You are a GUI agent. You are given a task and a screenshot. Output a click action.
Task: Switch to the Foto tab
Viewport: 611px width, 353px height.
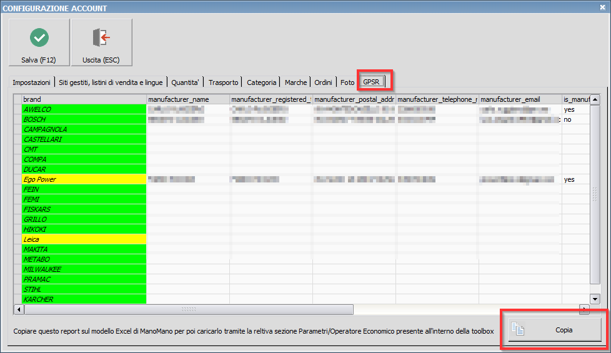pyautogui.click(x=347, y=82)
